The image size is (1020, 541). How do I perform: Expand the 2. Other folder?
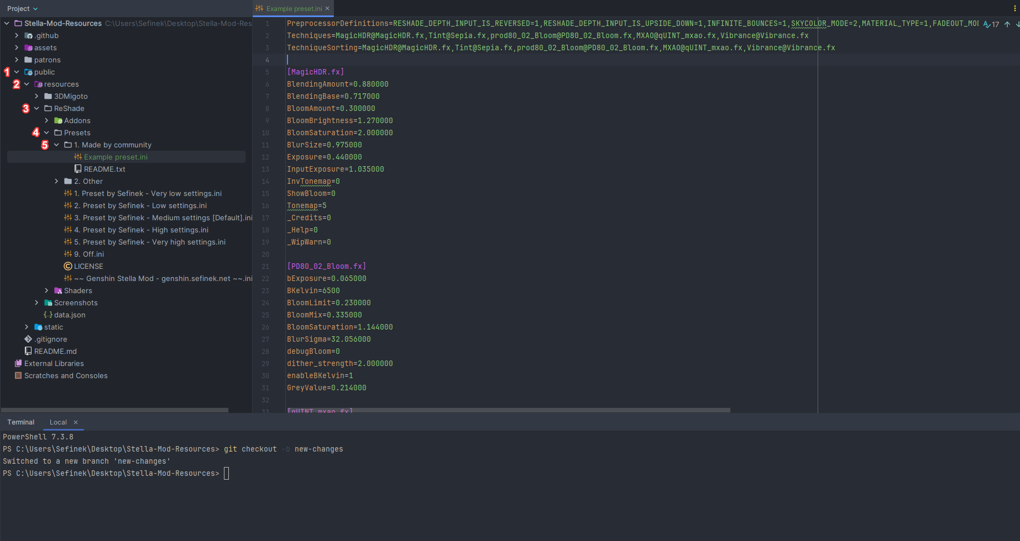click(56, 181)
